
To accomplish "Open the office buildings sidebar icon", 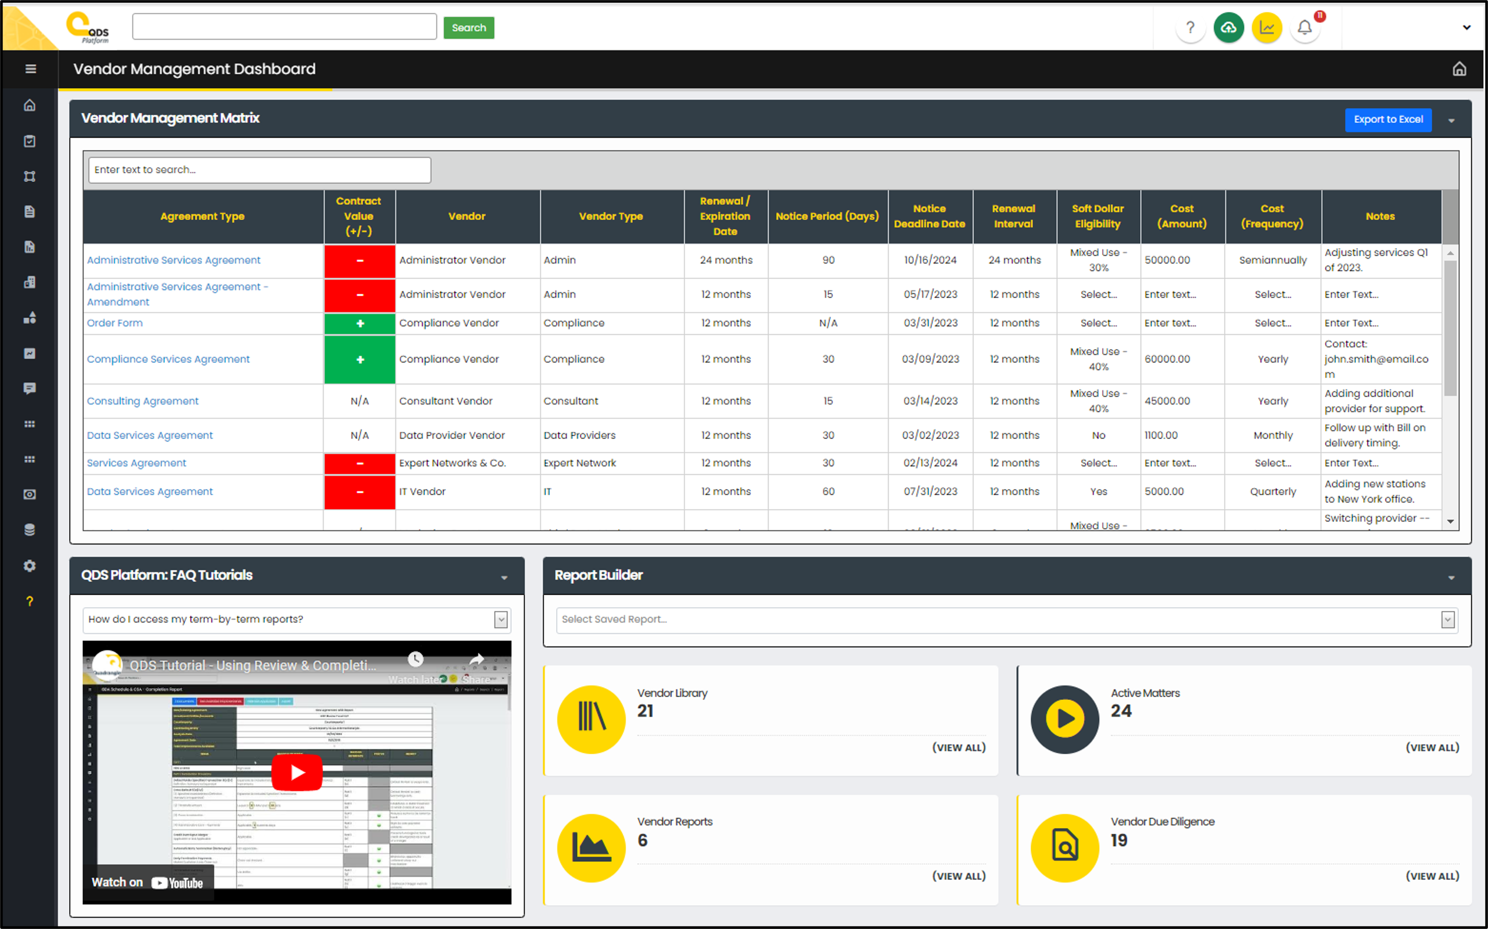I will tap(30, 282).
